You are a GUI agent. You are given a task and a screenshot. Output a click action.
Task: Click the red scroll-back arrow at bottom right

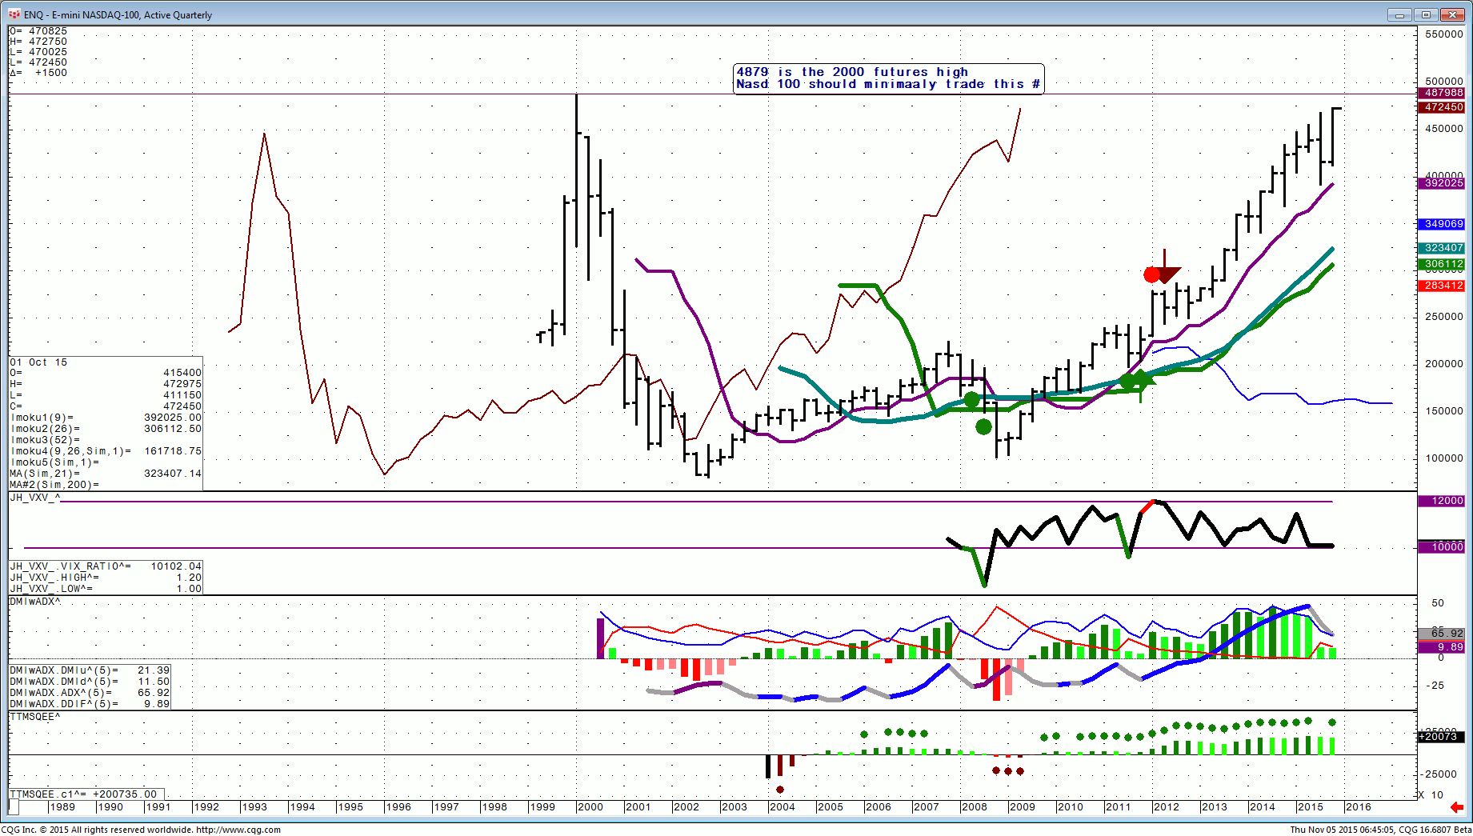click(1457, 807)
